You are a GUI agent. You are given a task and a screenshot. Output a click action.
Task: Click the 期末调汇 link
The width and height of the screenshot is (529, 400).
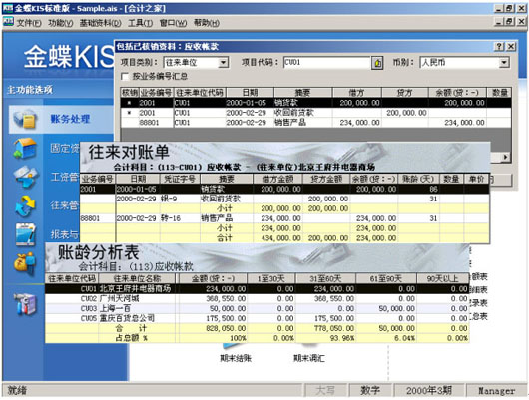coord(309,358)
